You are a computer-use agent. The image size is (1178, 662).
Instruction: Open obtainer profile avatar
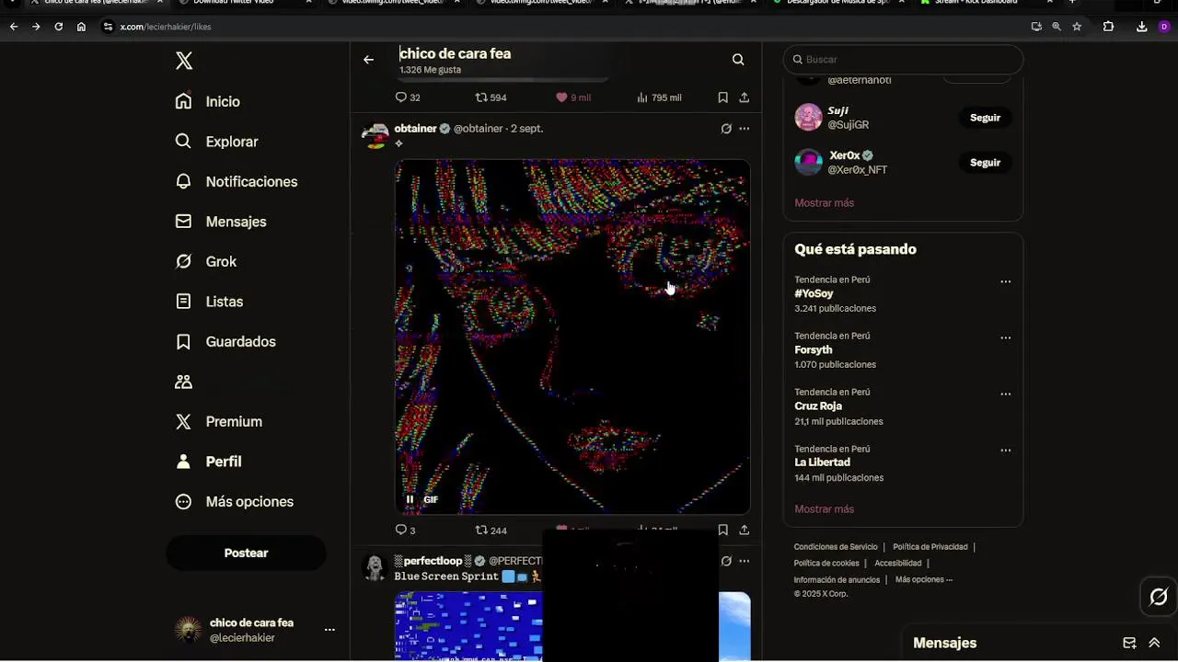(x=375, y=134)
